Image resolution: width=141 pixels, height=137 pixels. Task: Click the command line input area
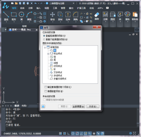coord(71,129)
